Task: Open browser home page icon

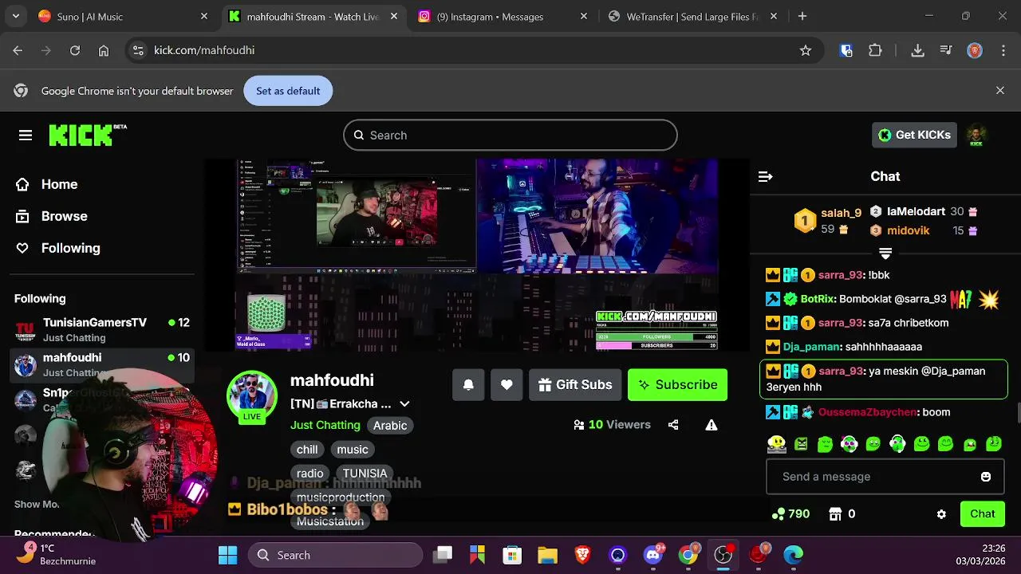Action: [104, 50]
